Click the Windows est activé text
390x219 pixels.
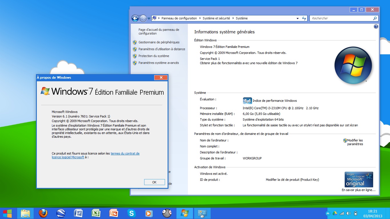coord(214,174)
